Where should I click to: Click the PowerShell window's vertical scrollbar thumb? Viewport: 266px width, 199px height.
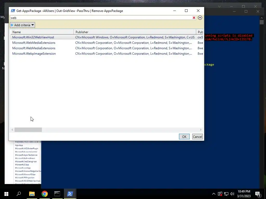point(262,22)
